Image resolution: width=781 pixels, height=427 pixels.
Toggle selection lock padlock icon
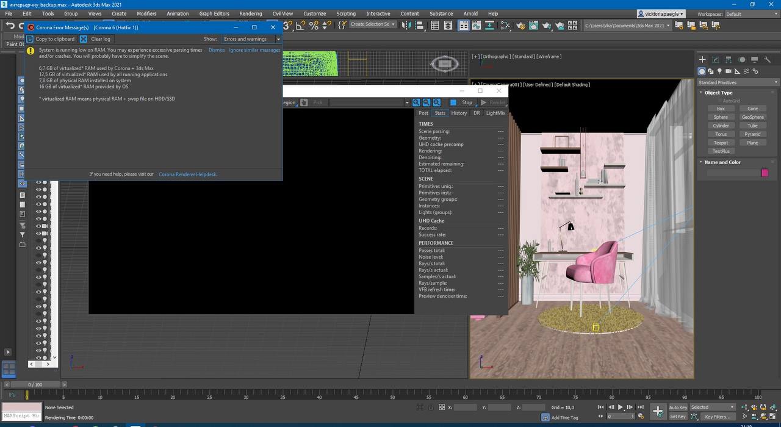point(431,407)
